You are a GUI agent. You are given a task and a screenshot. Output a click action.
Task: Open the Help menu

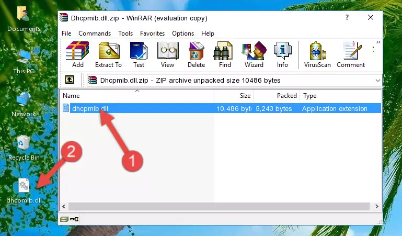pos(208,33)
